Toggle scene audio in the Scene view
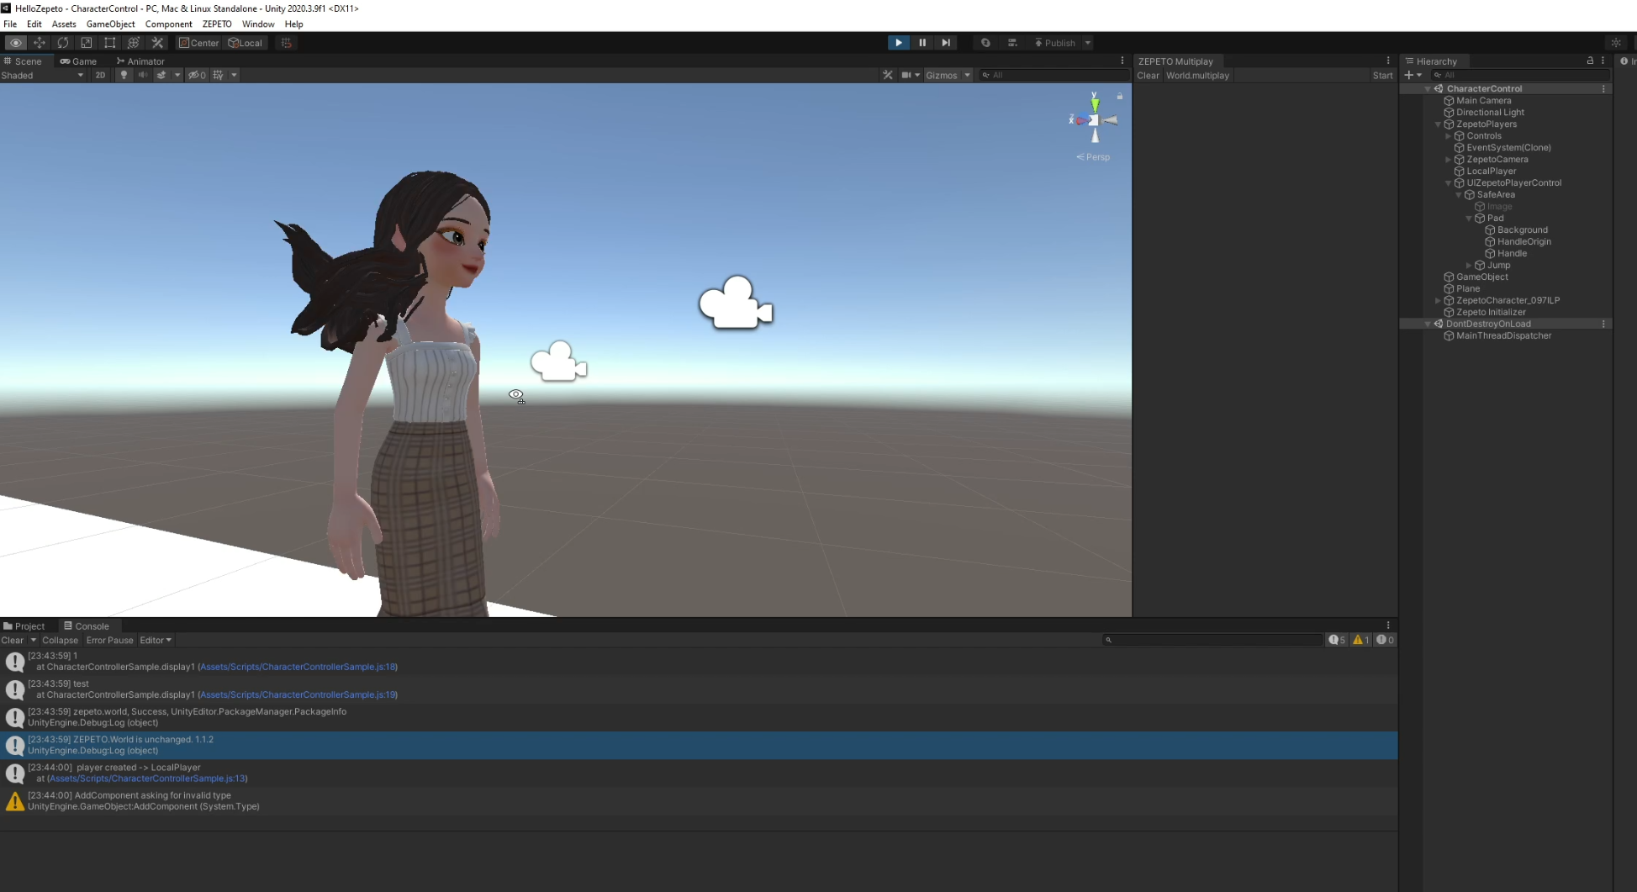The height and width of the screenshot is (892, 1637). pos(143,75)
